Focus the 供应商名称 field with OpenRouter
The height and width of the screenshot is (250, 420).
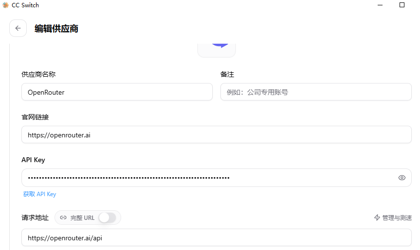point(117,92)
